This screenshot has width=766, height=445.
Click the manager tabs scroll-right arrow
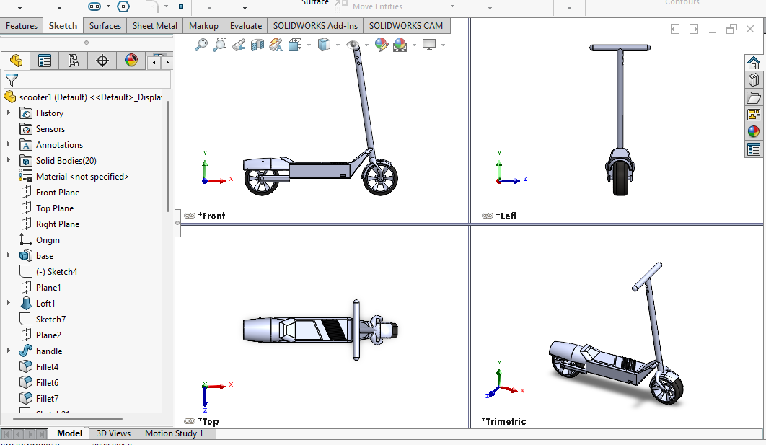pyautogui.click(x=167, y=62)
